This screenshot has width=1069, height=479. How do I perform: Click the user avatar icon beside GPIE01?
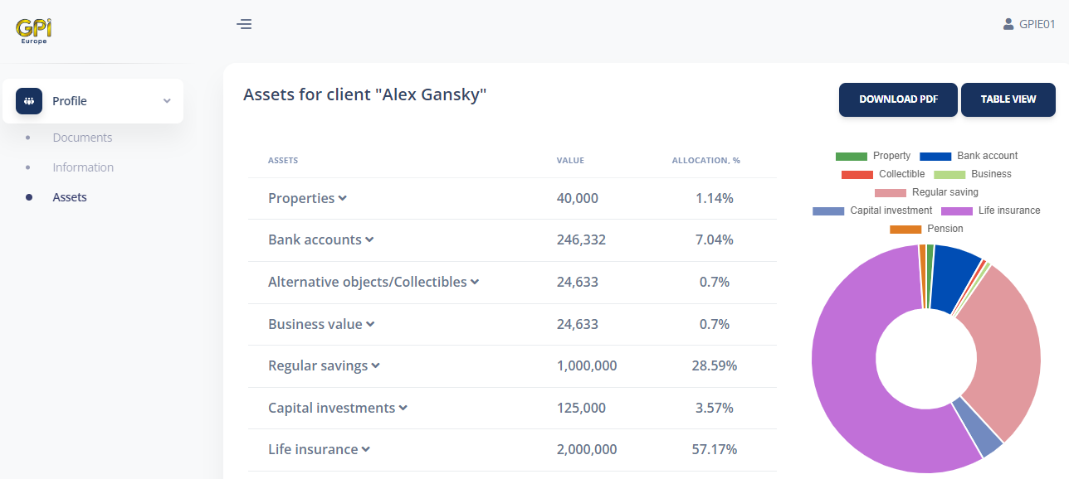(1008, 24)
